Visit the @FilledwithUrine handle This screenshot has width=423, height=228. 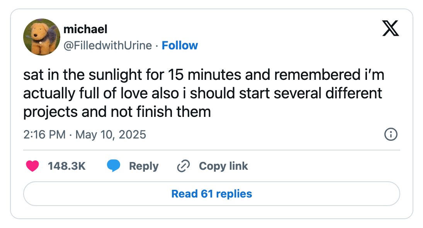click(108, 45)
